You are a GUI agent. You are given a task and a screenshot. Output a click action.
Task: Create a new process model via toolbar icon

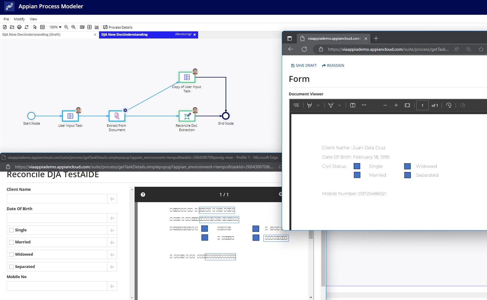coord(5,27)
